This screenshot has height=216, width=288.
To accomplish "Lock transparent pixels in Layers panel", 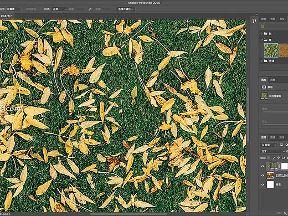I will [x=269, y=158].
